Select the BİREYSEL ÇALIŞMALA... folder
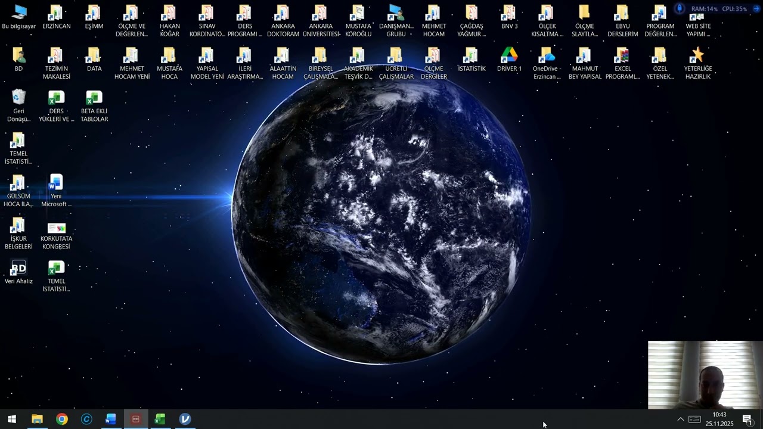 (321, 64)
